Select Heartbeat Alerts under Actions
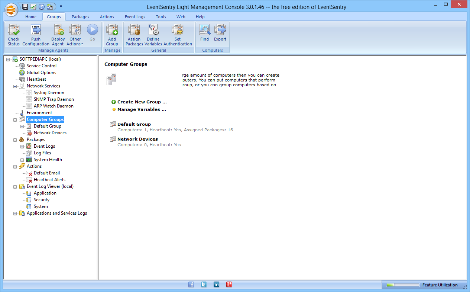This screenshot has width=470, height=292. tap(49, 180)
